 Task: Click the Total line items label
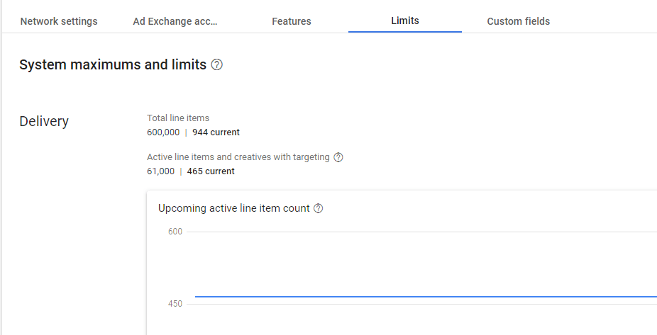178,118
